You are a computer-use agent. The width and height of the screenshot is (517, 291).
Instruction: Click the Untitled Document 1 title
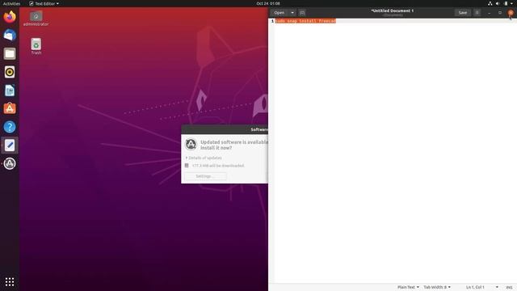(x=393, y=11)
